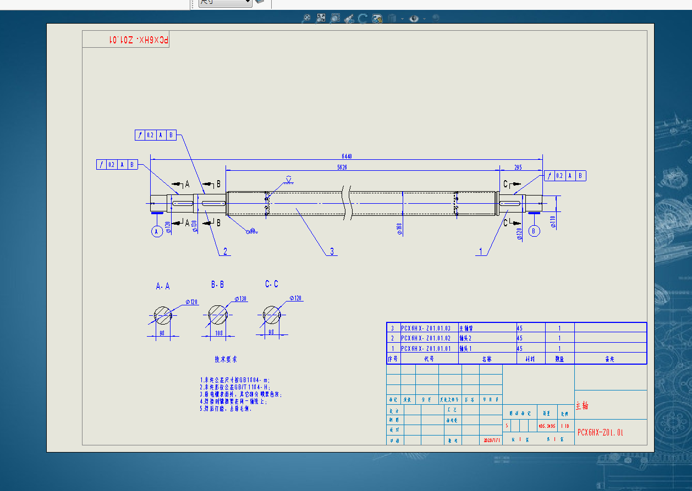Viewport: 692px width, 491px height.
Task: Click the 材料 column header
Action: pyautogui.click(x=531, y=359)
